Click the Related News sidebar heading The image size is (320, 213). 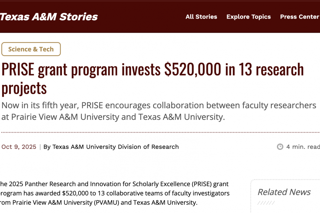[284, 192]
